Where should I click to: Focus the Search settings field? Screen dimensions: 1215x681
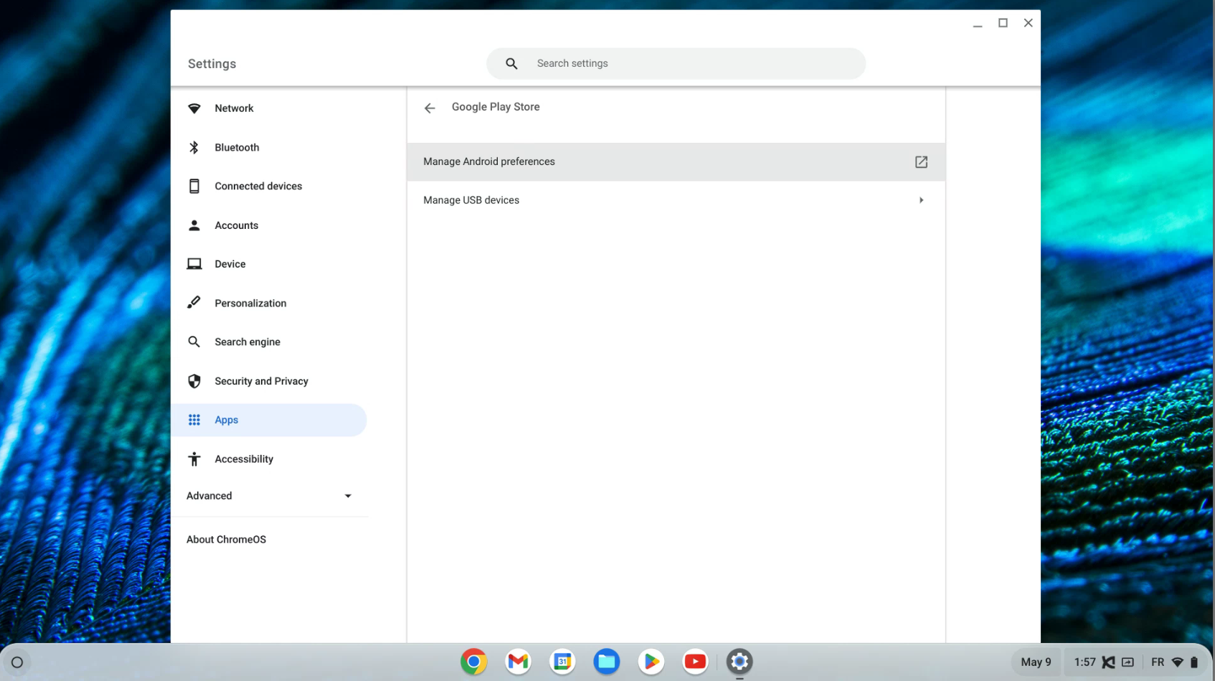(676, 64)
